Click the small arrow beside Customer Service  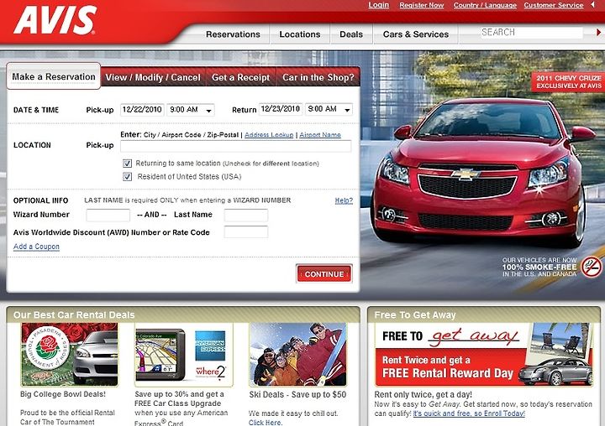click(x=592, y=5)
